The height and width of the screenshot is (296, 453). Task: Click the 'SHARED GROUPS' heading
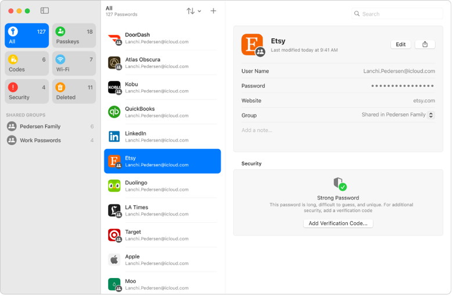click(x=26, y=115)
